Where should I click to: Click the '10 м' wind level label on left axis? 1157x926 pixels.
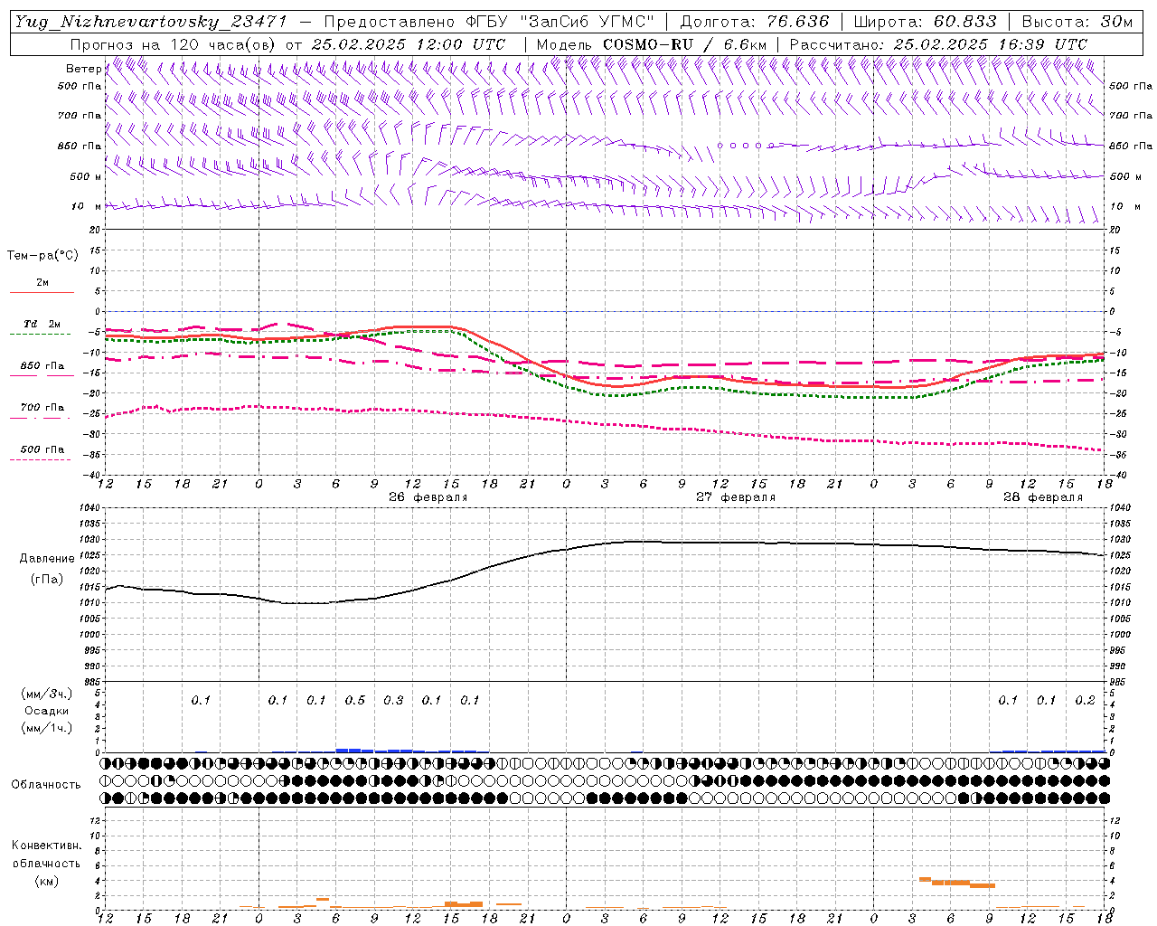click(87, 206)
